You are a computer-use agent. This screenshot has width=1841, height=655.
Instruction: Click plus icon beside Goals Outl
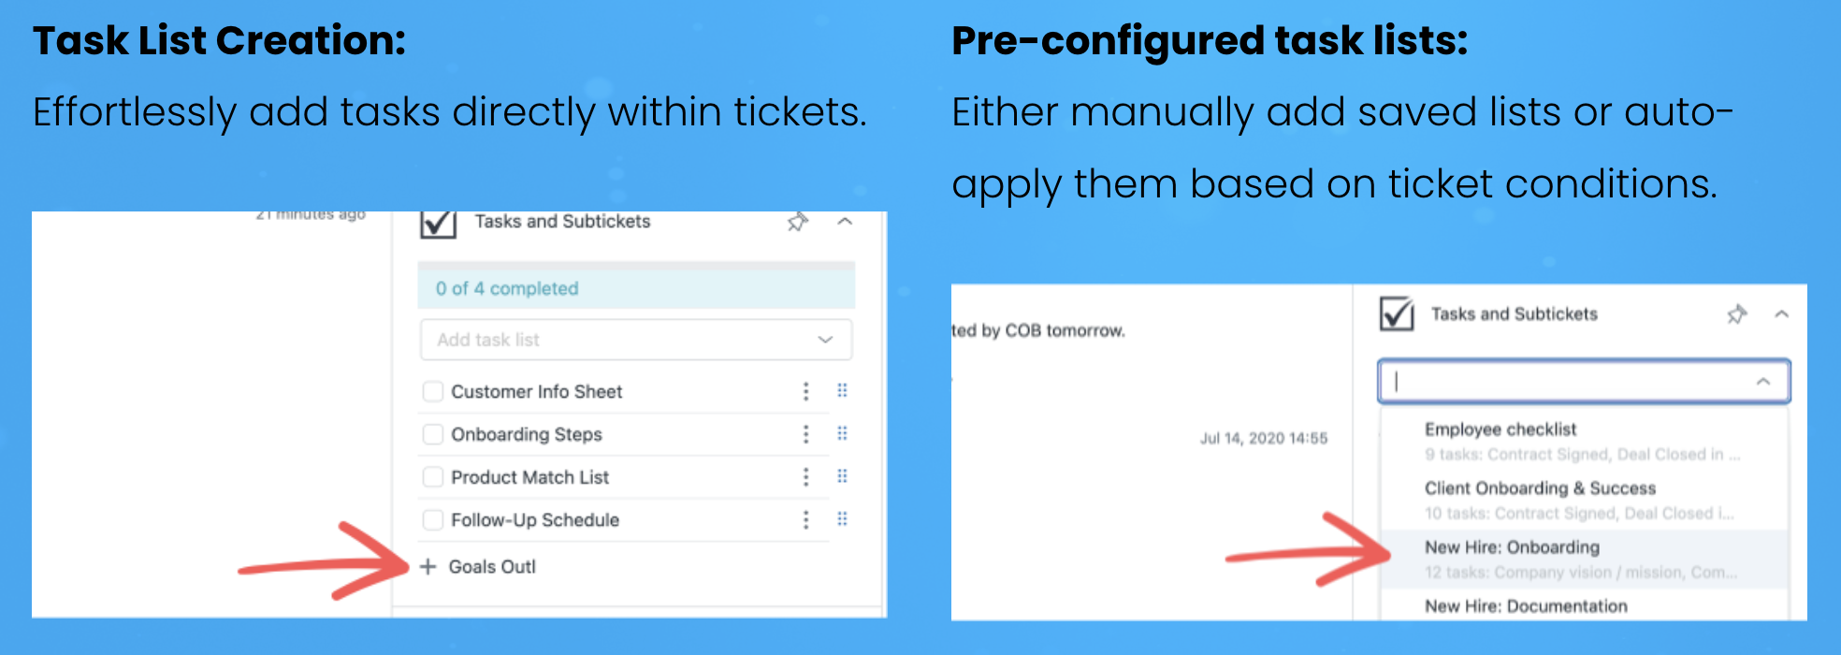click(x=428, y=566)
